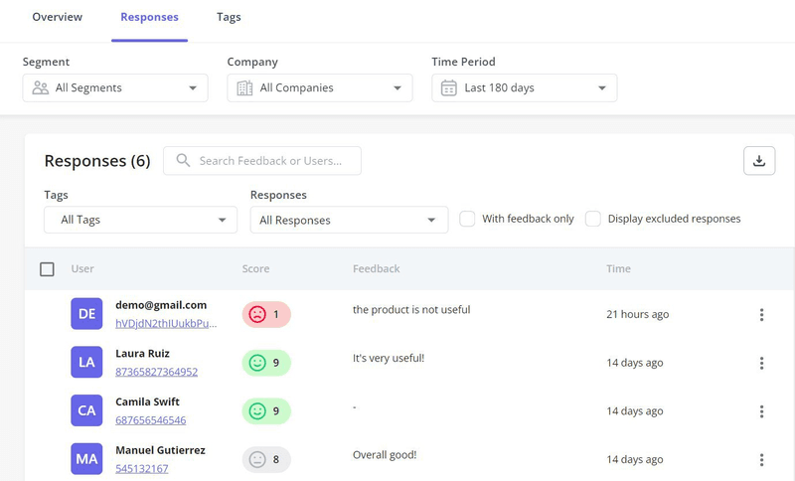Open Laura Ruiz's ID link 87365827364952
795x481 pixels.
156,372
